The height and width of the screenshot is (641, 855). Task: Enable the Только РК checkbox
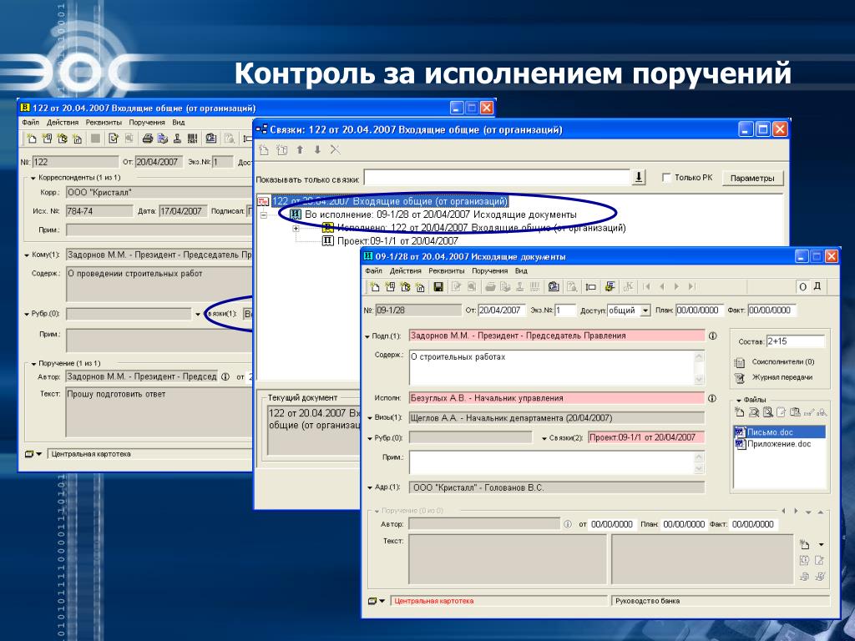coord(666,178)
